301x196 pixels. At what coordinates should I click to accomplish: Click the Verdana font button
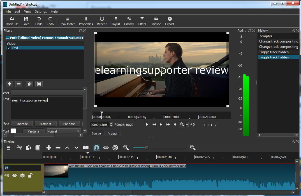[x=33, y=131]
